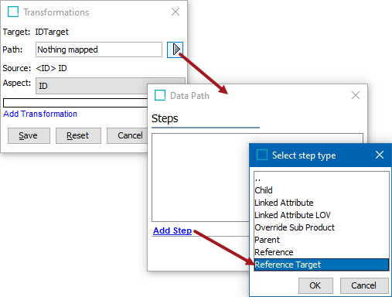Click the Add Transformation link
This screenshot has height=297, width=392.
40,114
